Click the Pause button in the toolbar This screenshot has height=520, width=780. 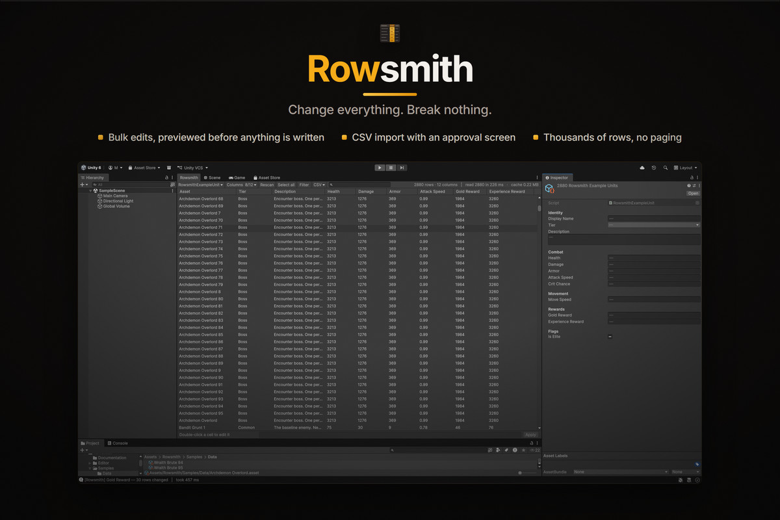[391, 168]
